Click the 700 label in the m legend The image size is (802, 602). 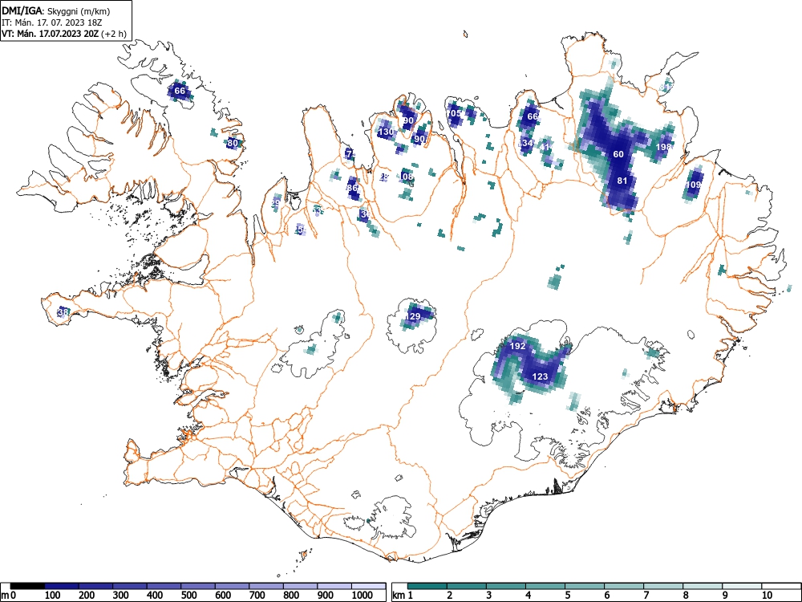[x=257, y=595]
